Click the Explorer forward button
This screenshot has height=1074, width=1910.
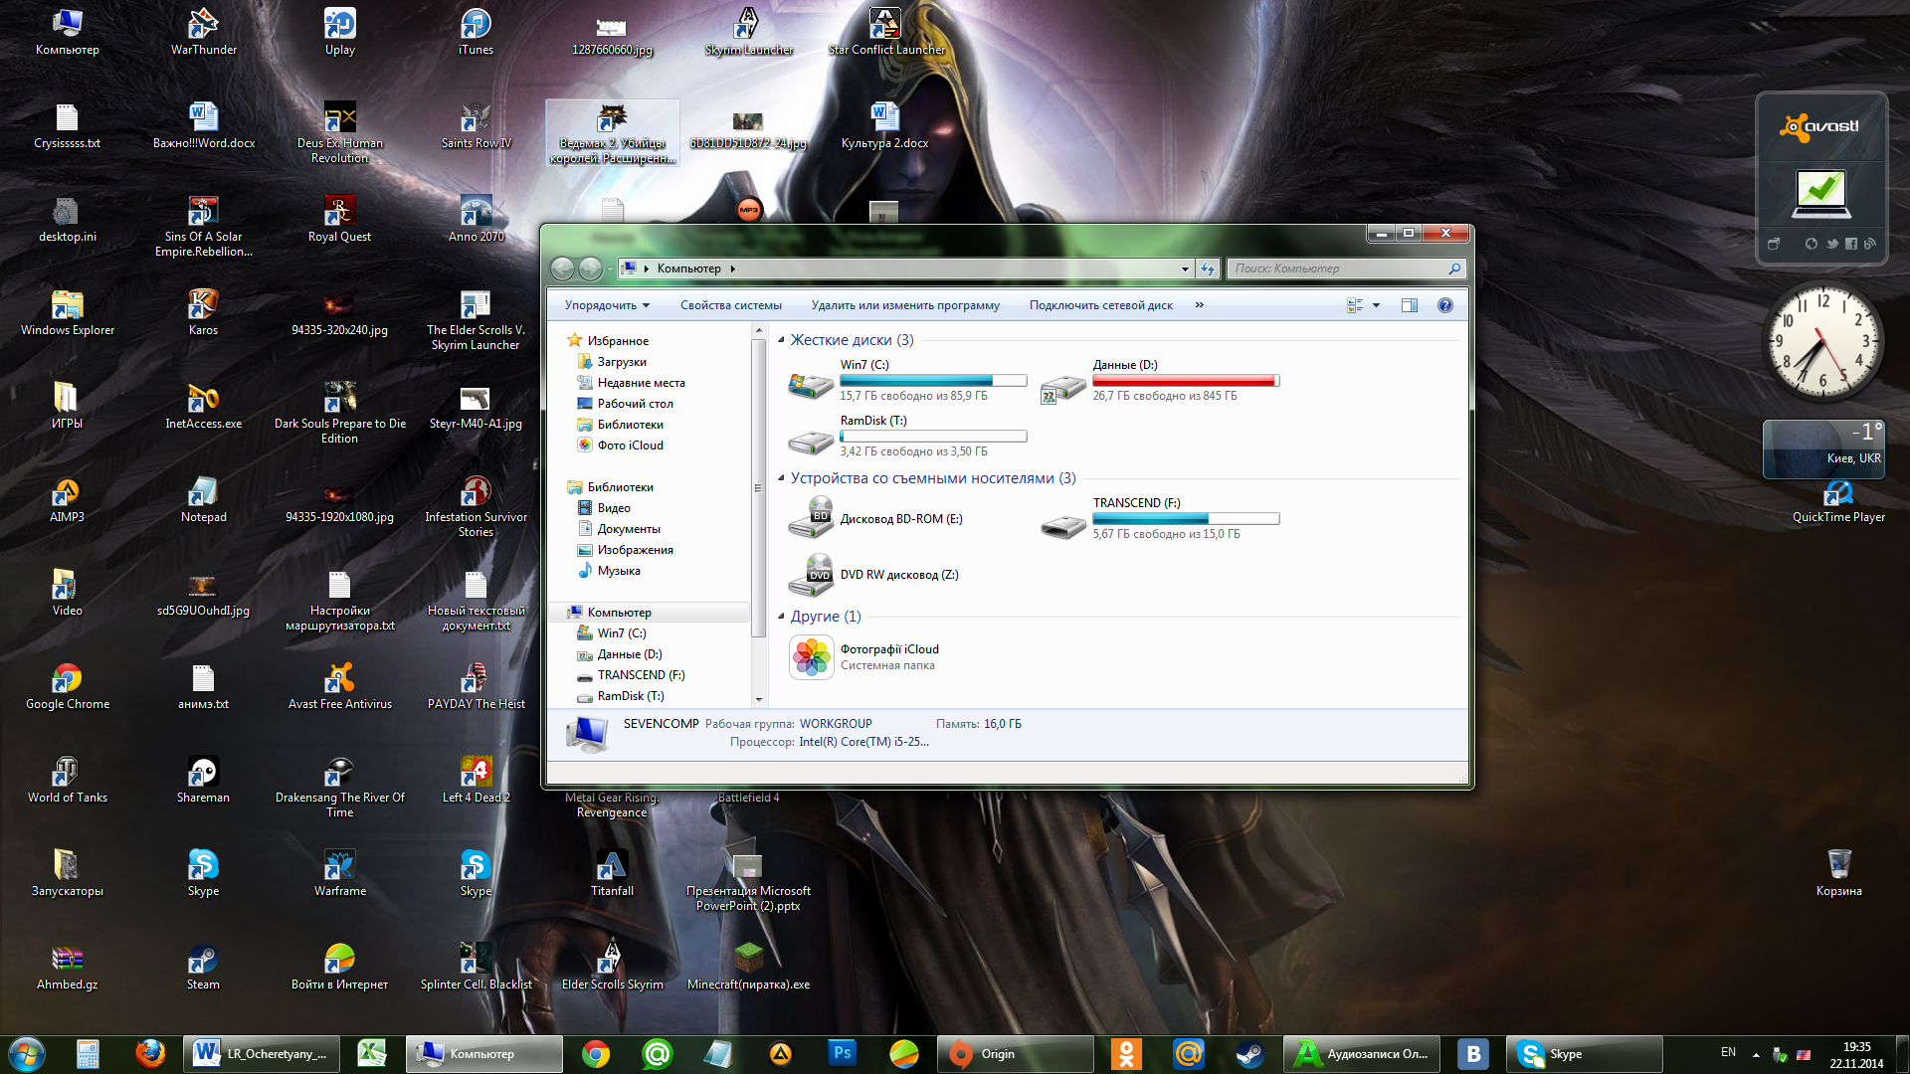590,268
